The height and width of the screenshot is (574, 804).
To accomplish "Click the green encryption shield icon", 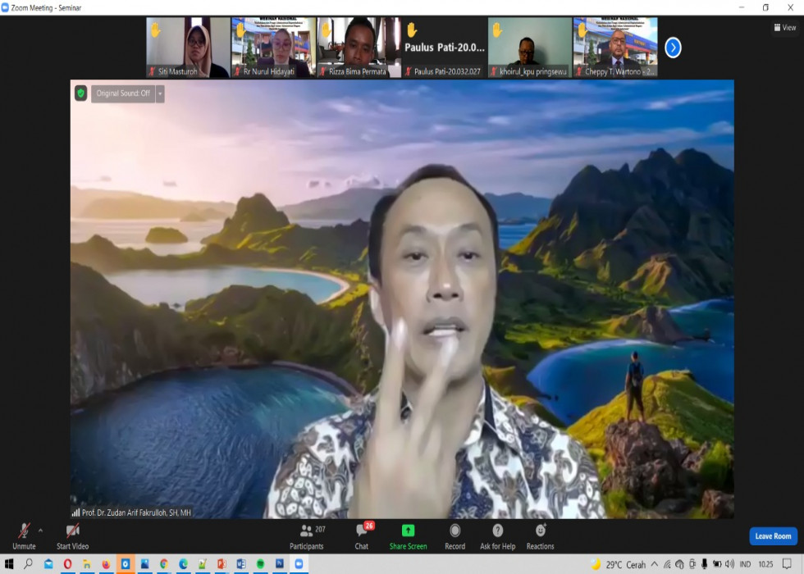I will 80,93.
